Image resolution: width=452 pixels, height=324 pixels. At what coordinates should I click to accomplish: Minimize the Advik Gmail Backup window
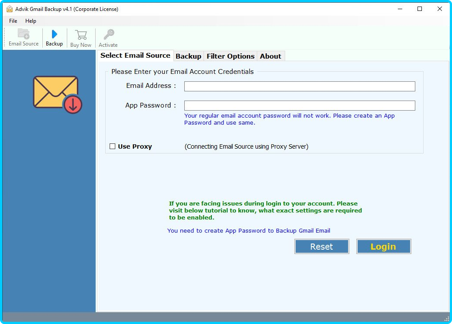click(x=399, y=9)
